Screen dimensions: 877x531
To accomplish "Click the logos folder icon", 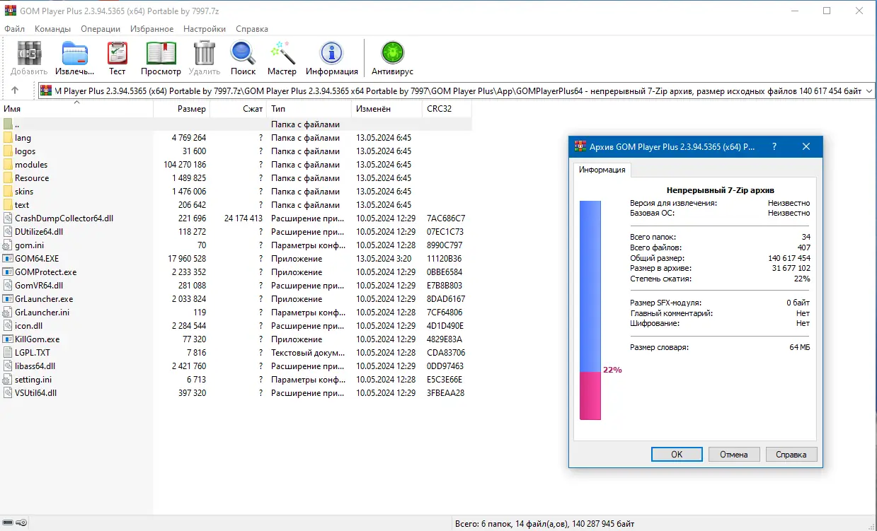I will (8, 151).
